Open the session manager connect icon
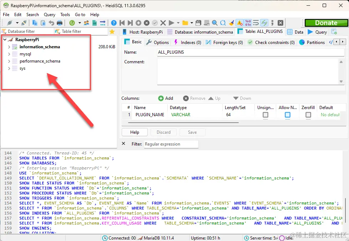 click(x=10, y=23)
